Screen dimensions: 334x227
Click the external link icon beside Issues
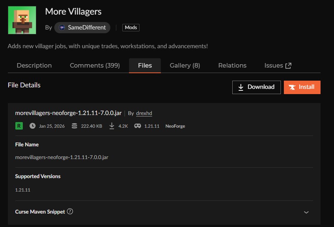[x=288, y=66]
